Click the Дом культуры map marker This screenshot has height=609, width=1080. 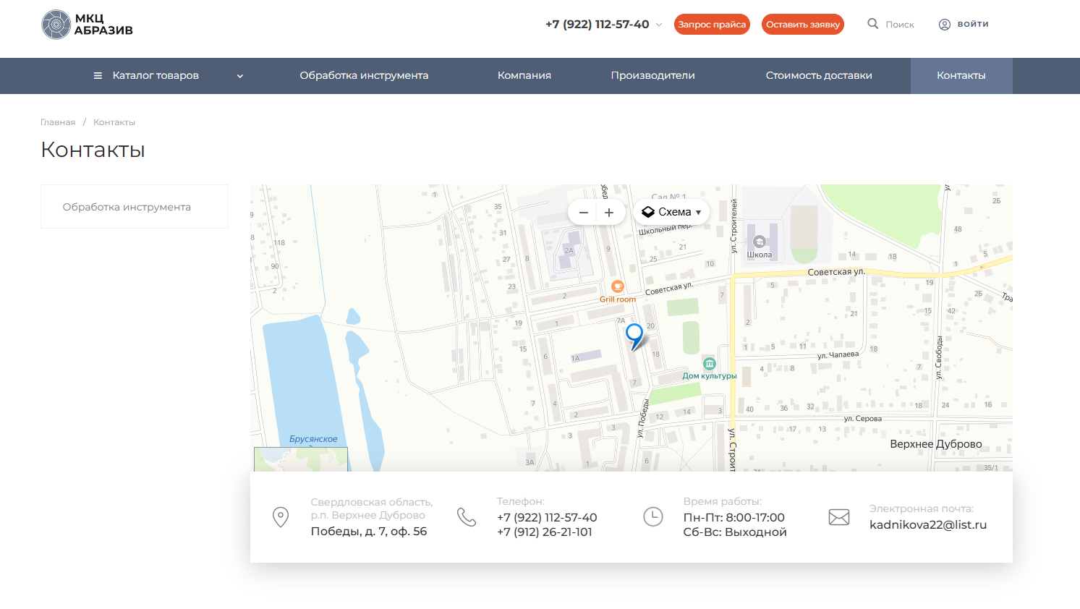[x=710, y=364]
